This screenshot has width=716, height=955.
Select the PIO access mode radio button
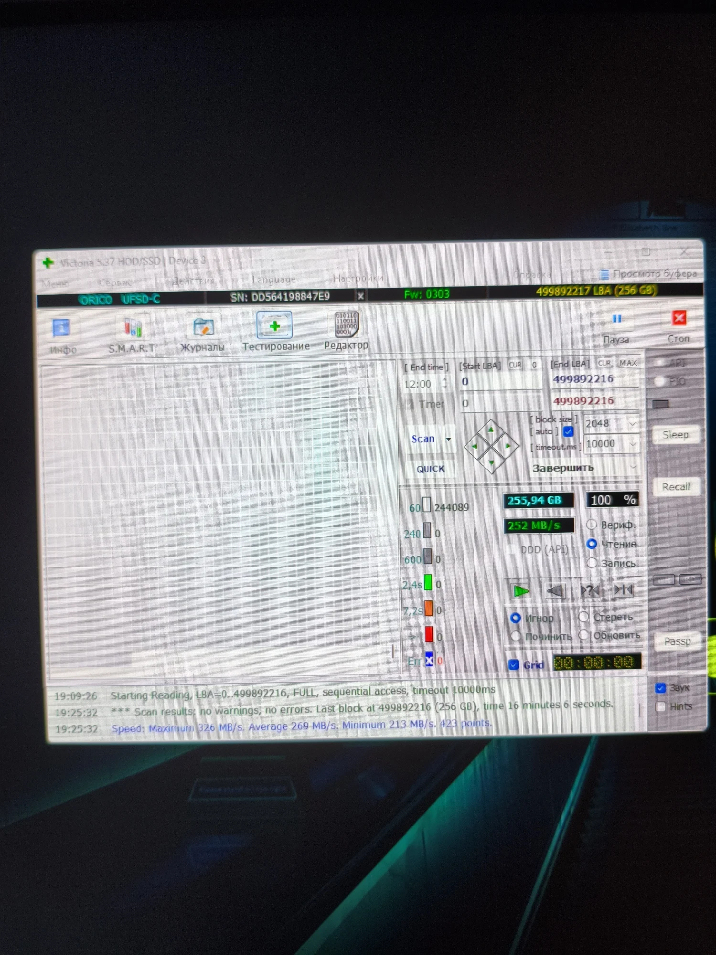[x=660, y=382]
